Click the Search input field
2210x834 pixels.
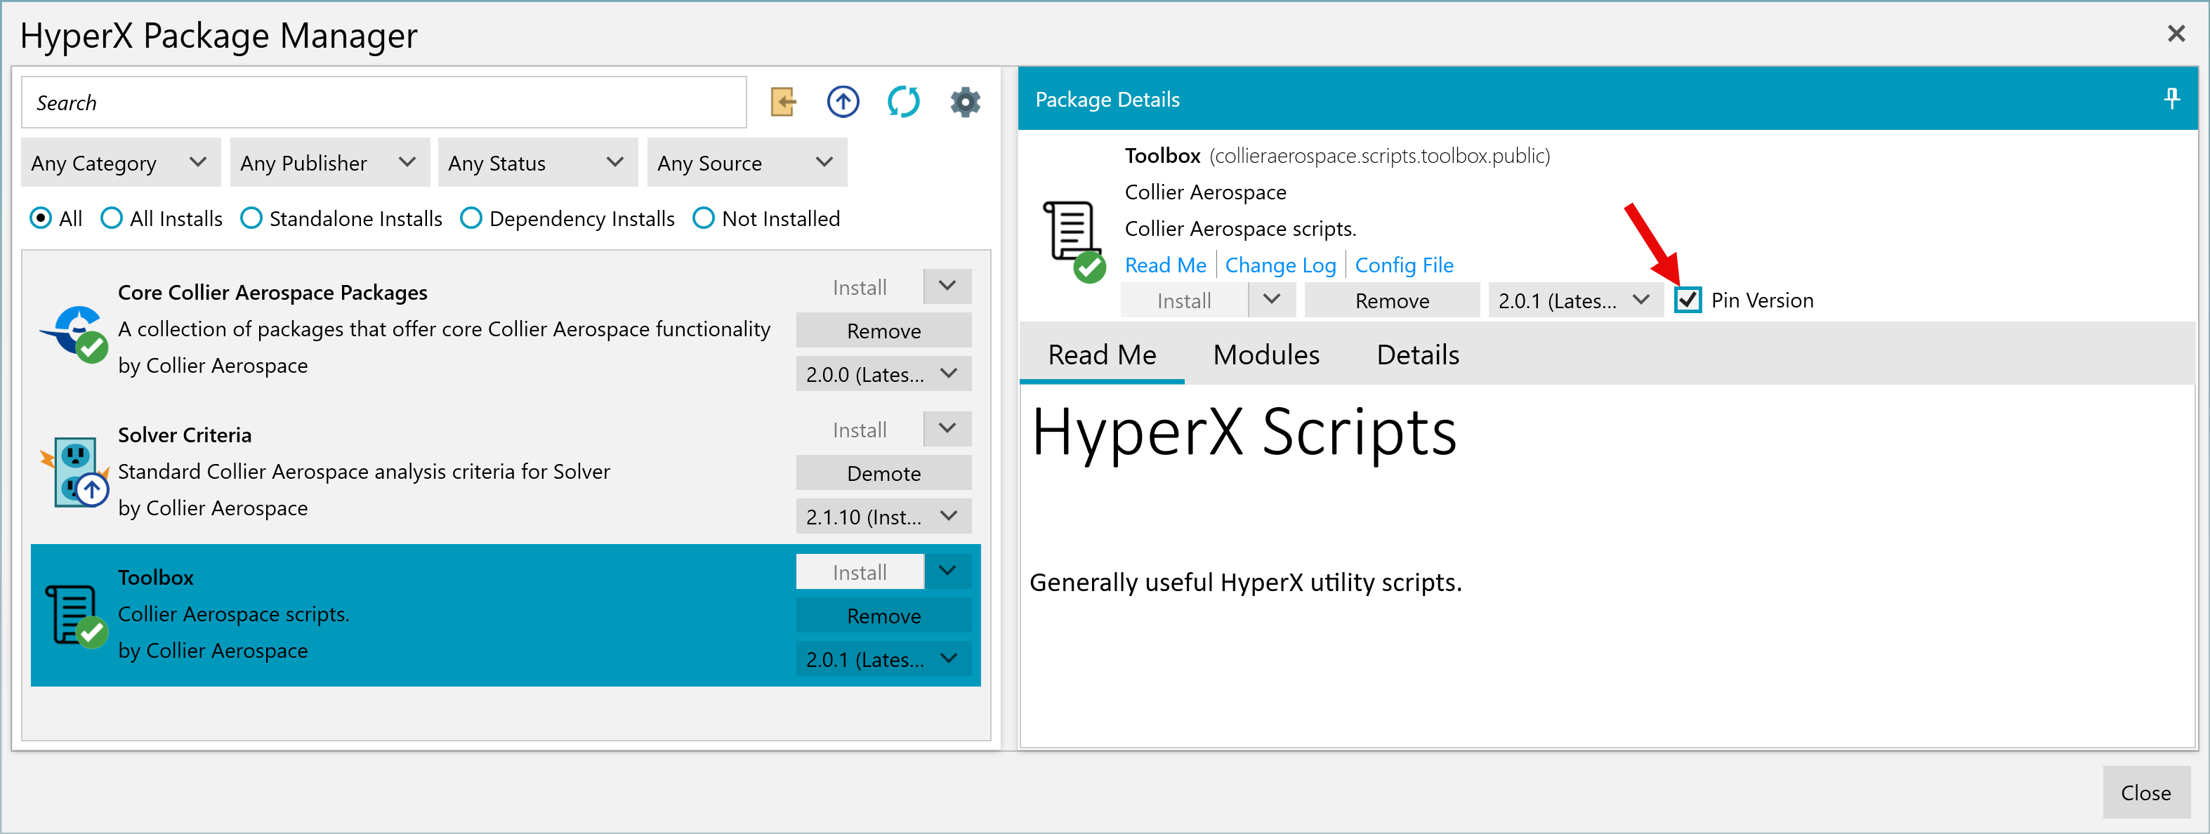[383, 102]
